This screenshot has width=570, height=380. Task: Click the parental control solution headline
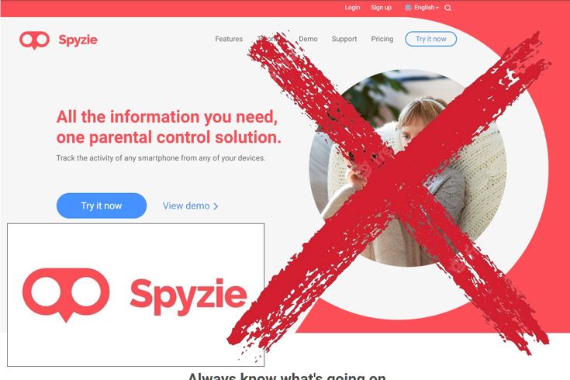[169, 127]
